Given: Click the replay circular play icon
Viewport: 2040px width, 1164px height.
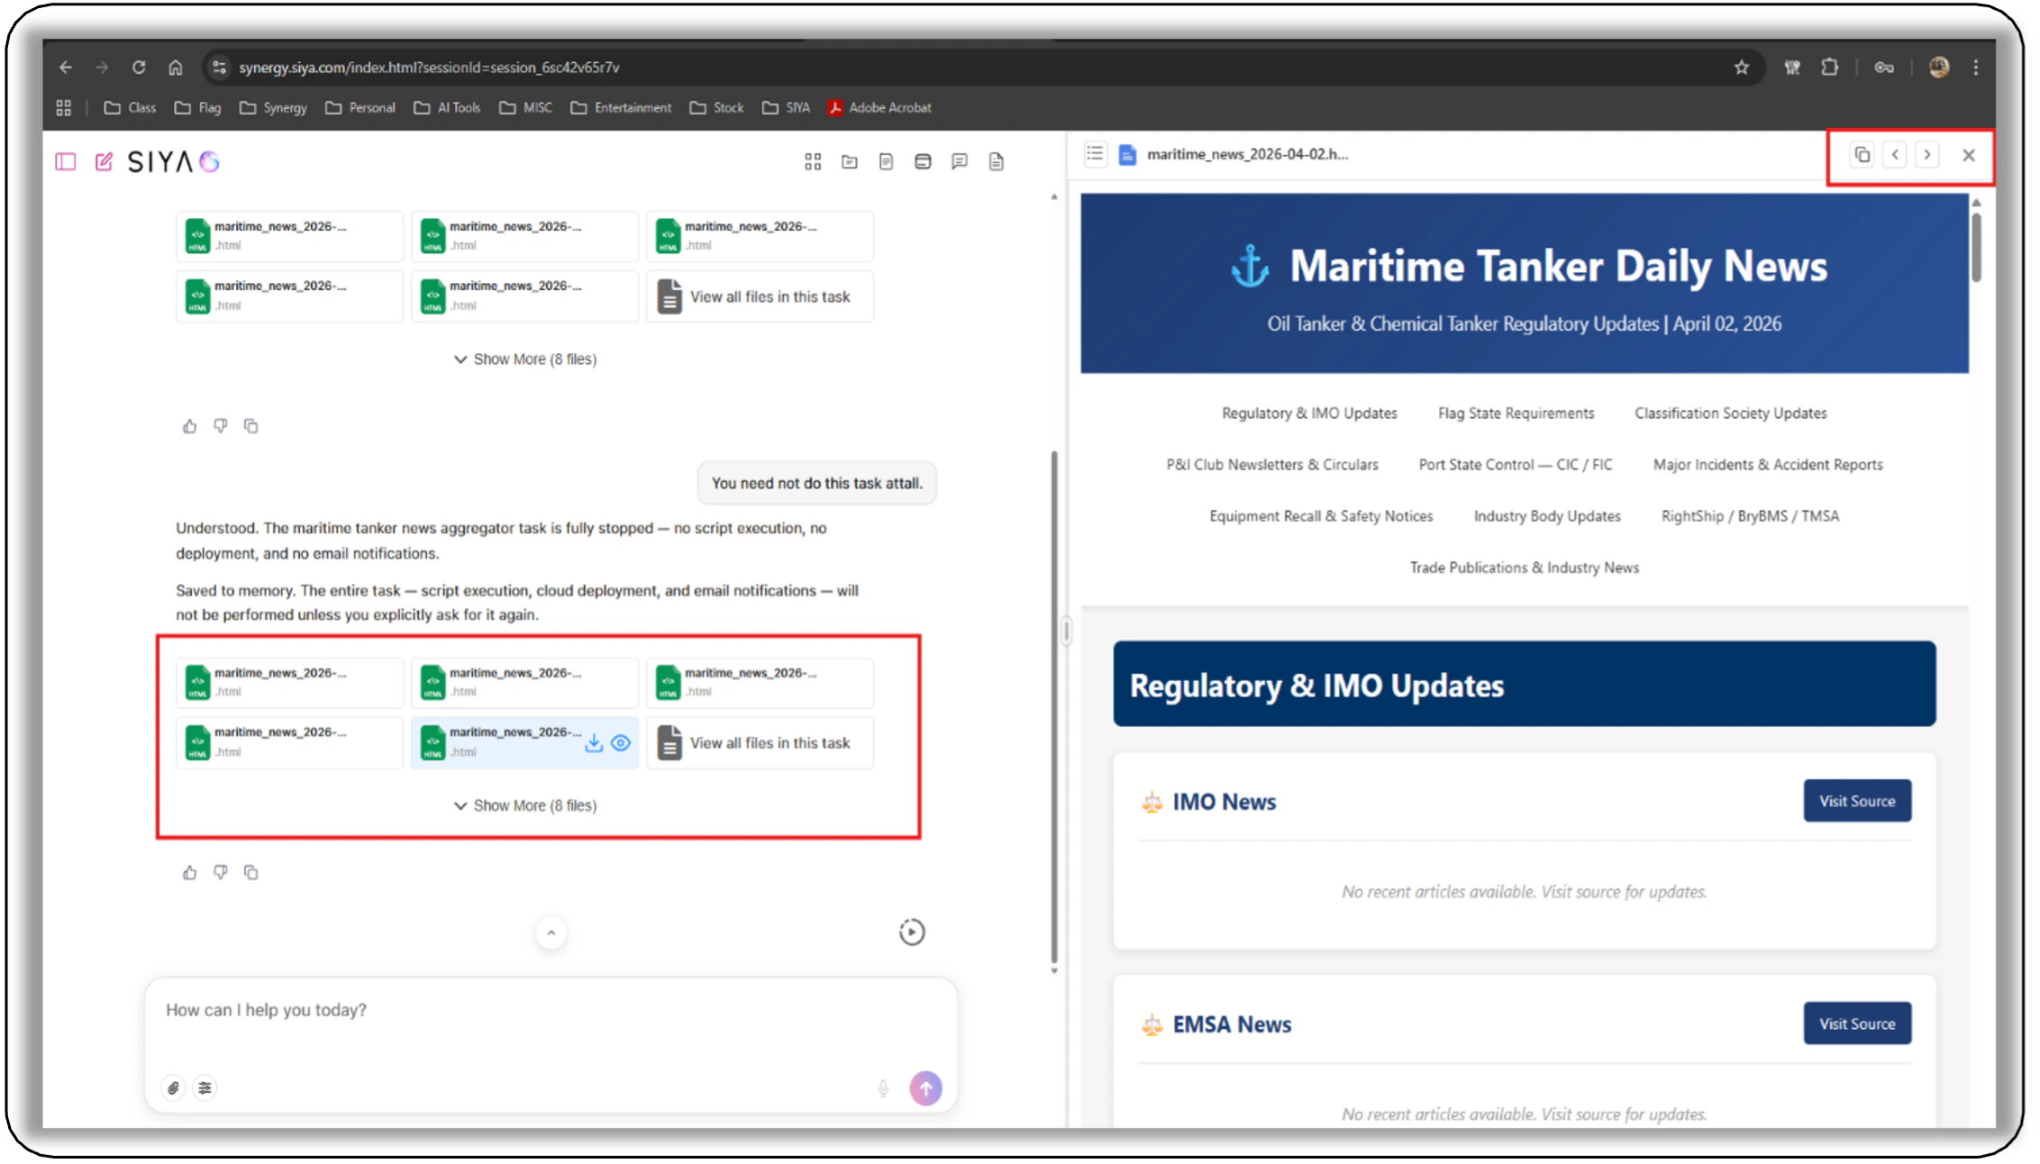Looking at the screenshot, I should [912, 932].
